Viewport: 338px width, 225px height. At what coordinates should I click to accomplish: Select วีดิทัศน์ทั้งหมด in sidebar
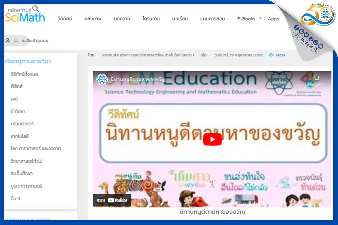pyautogui.click(x=24, y=74)
